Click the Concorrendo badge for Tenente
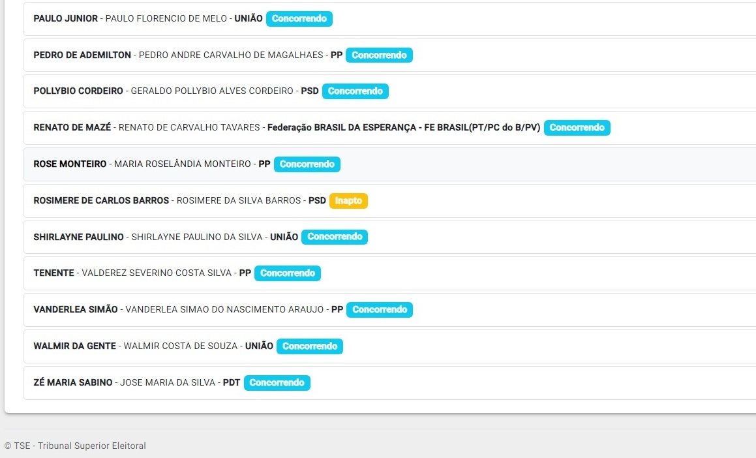 [x=288, y=273]
